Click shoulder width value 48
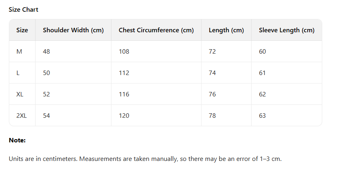The width and height of the screenshot is (359, 169). coord(46,52)
